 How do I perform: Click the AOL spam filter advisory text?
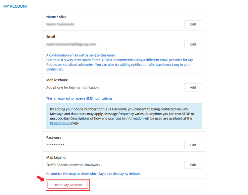[x=119, y=62]
